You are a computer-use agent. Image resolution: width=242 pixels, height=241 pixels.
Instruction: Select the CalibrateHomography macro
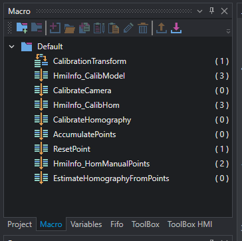tap(92, 120)
